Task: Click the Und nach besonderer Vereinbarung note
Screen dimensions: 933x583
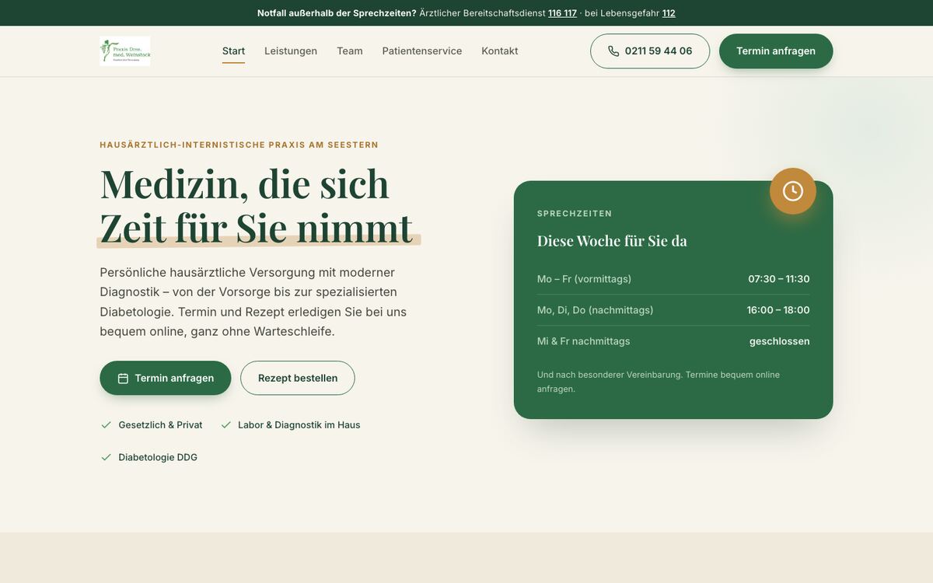Action: 659,382
